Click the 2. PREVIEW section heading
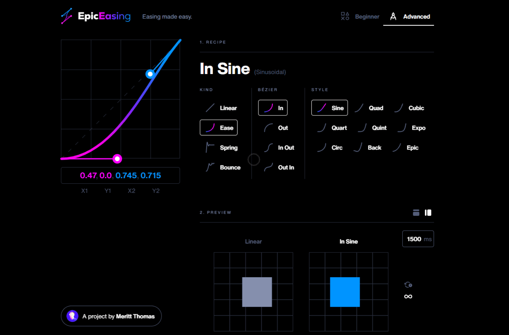 pos(216,212)
